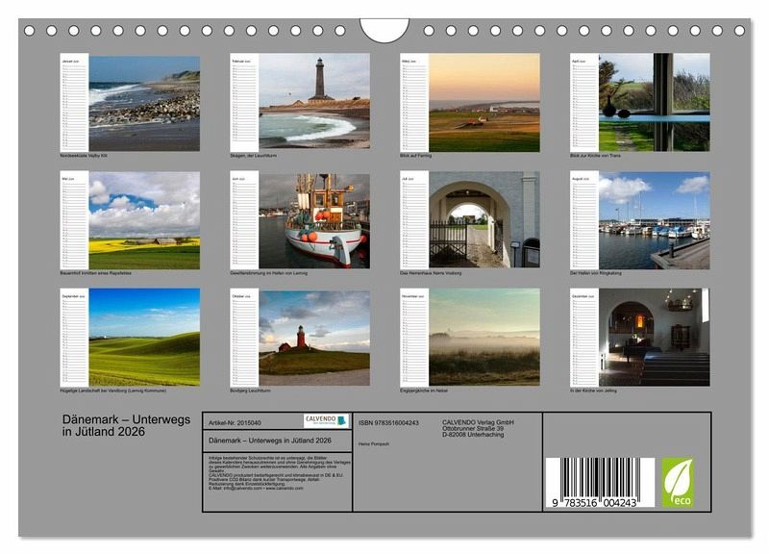Click caption 'In der Kirche von Jelling'
The height and width of the screenshot is (555, 769).
click(x=593, y=391)
